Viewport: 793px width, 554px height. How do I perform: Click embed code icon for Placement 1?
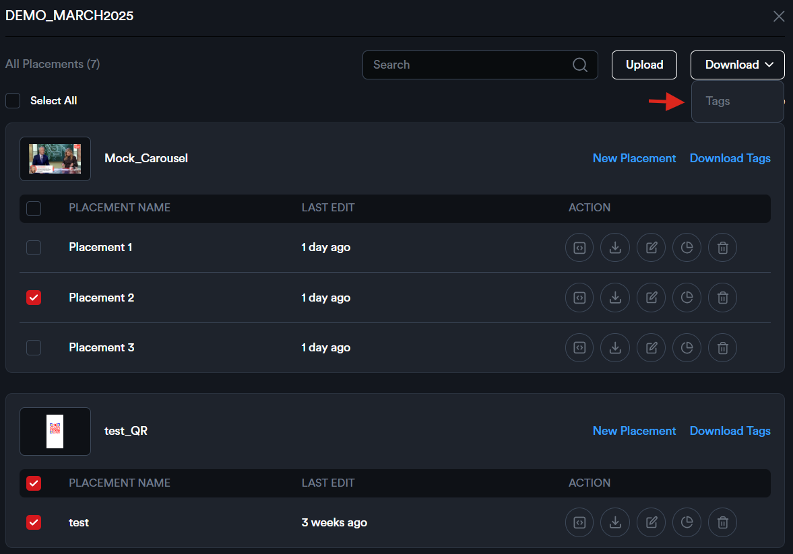click(x=579, y=248)
